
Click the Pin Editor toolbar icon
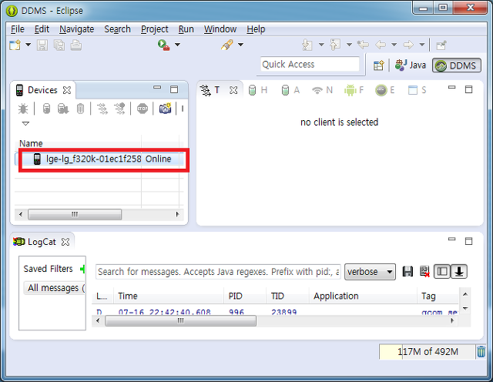(x=441, y=45)
